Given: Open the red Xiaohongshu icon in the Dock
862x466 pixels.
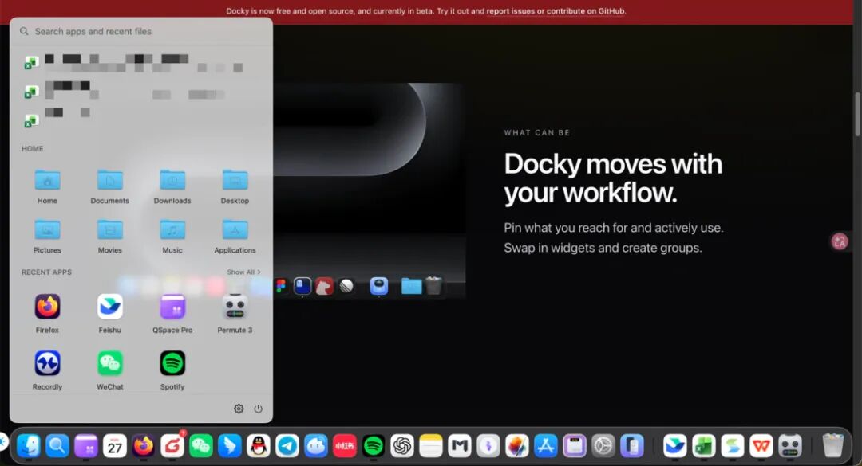Looking at the screenshot, I should coord(345,446).
